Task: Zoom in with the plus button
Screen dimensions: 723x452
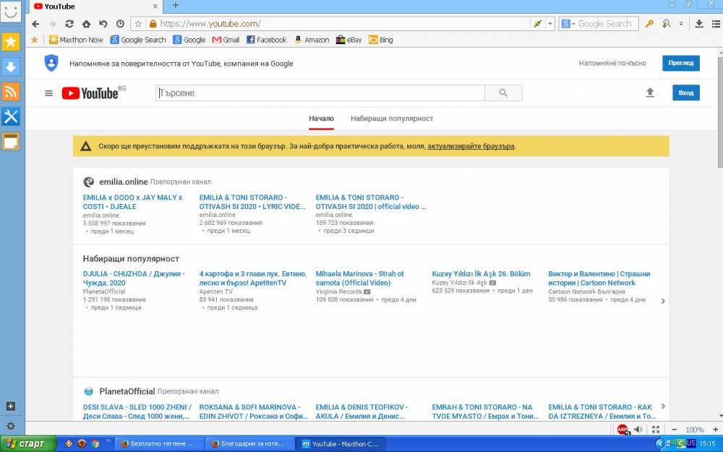Action: [715, 430]
